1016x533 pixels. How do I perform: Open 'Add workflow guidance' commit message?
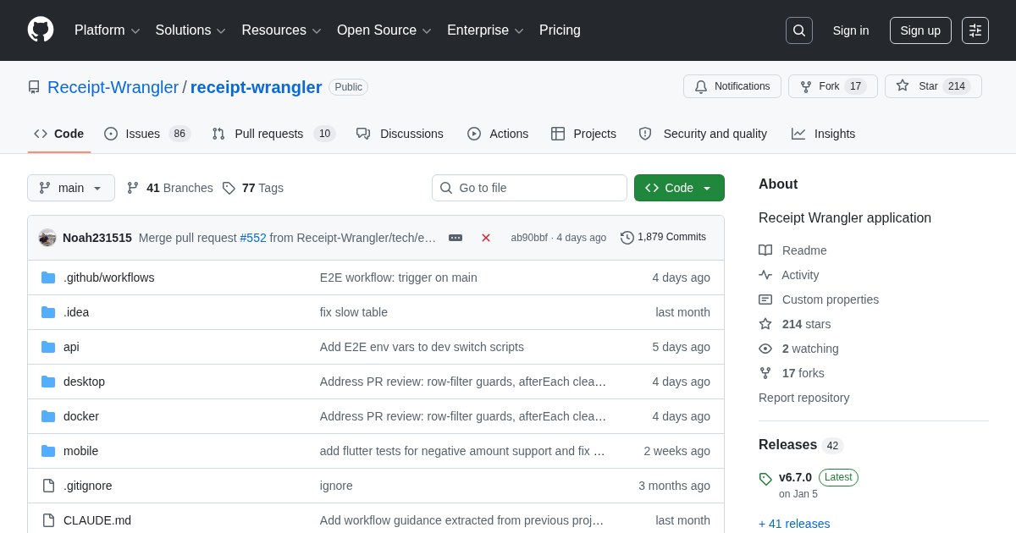pos(462,520)
